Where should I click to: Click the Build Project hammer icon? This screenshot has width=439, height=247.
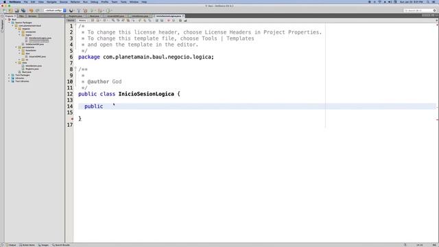coord(79,11)
